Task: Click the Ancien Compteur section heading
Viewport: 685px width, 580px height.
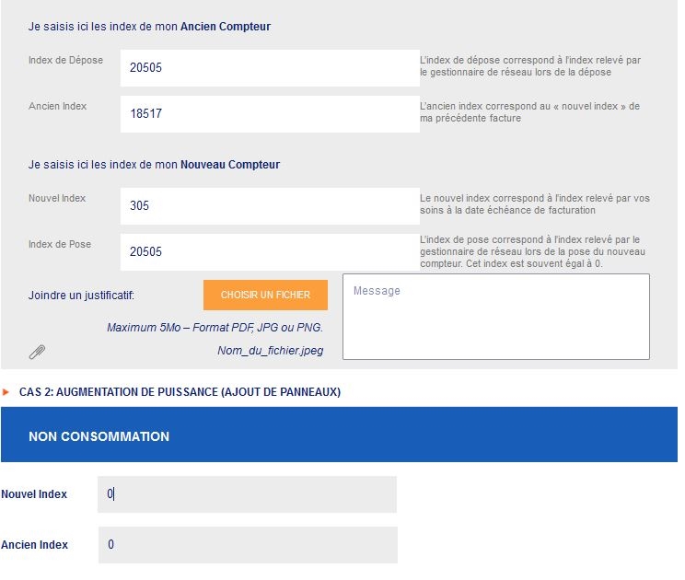Action: click(x=149, y=27)
